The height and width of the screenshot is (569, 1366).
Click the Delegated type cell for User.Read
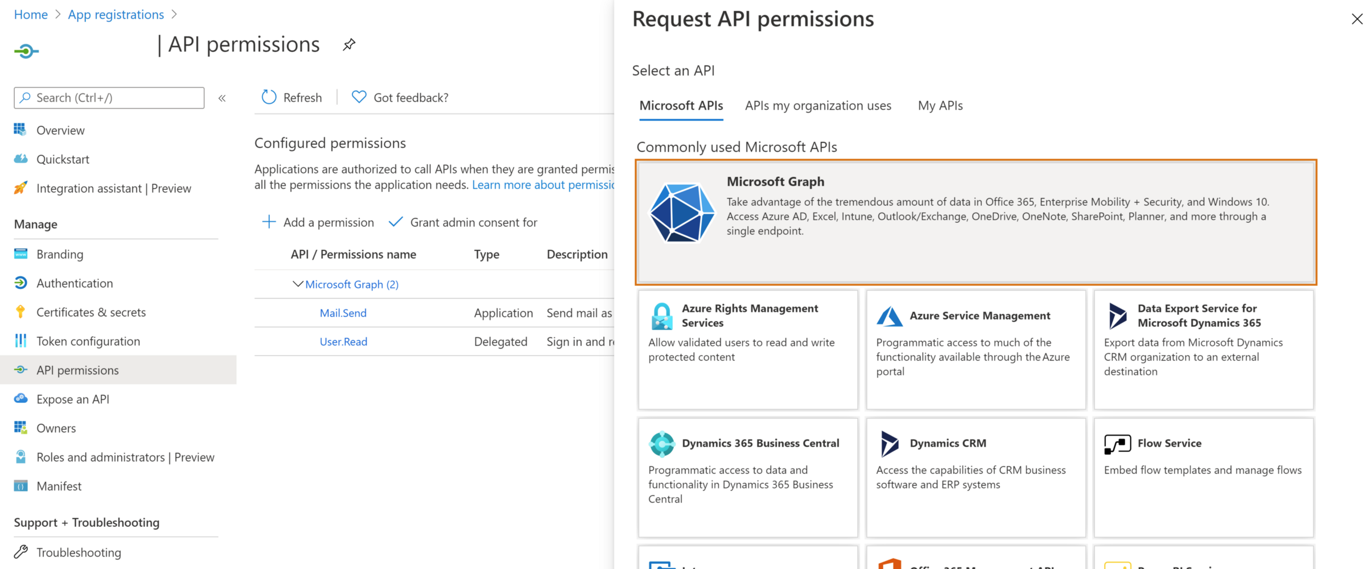(x=500, y=341)
